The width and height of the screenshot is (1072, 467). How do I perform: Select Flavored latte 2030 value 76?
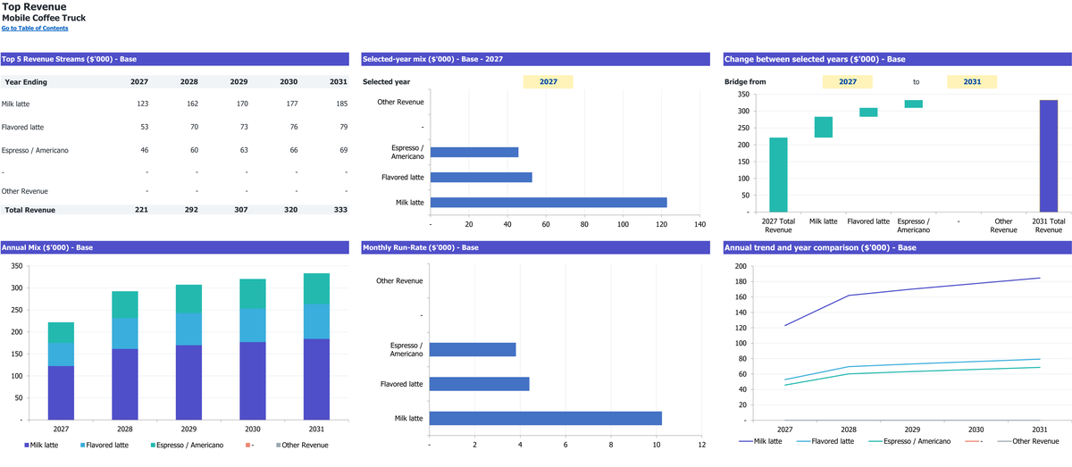(292, 127)
